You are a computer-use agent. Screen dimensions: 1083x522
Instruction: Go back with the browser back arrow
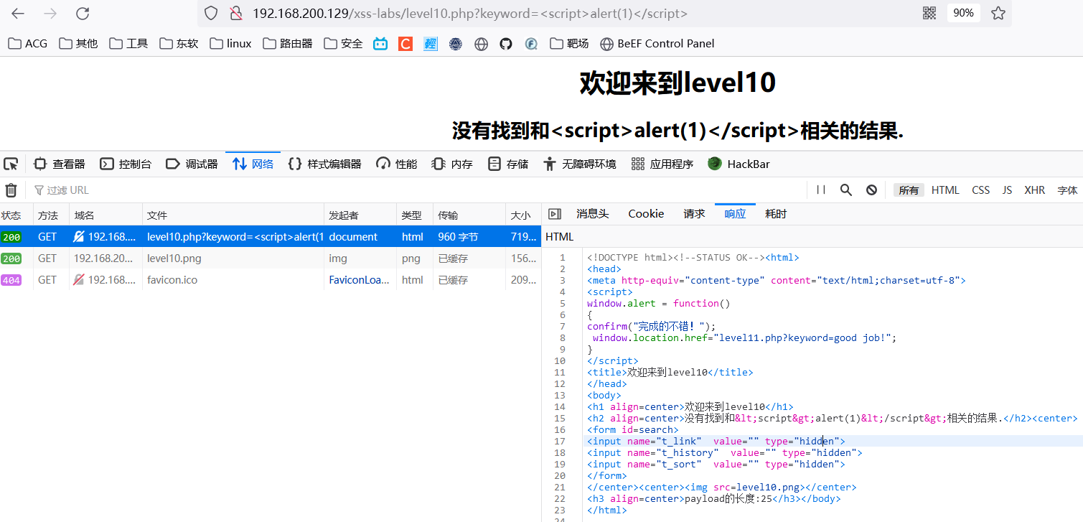coord(18,13)
